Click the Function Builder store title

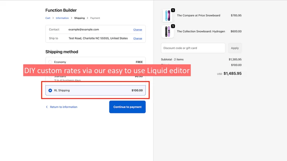click(61, 10)
